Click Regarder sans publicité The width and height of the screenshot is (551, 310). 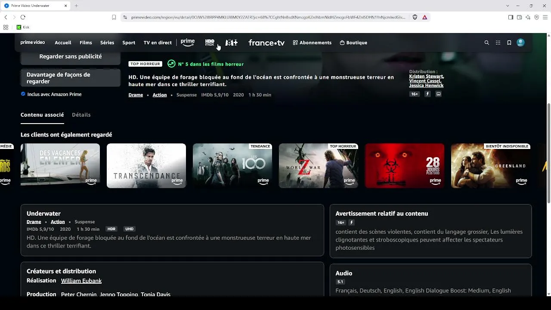[71, 57]
